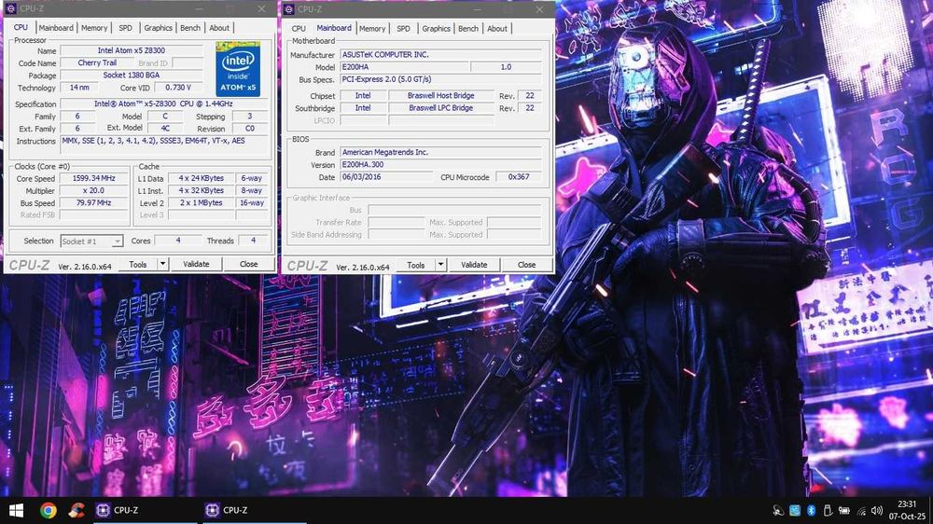Screen dimensions: 933x524
Task: Click the Model field "E200HA"
Action: tap(404, 66)
